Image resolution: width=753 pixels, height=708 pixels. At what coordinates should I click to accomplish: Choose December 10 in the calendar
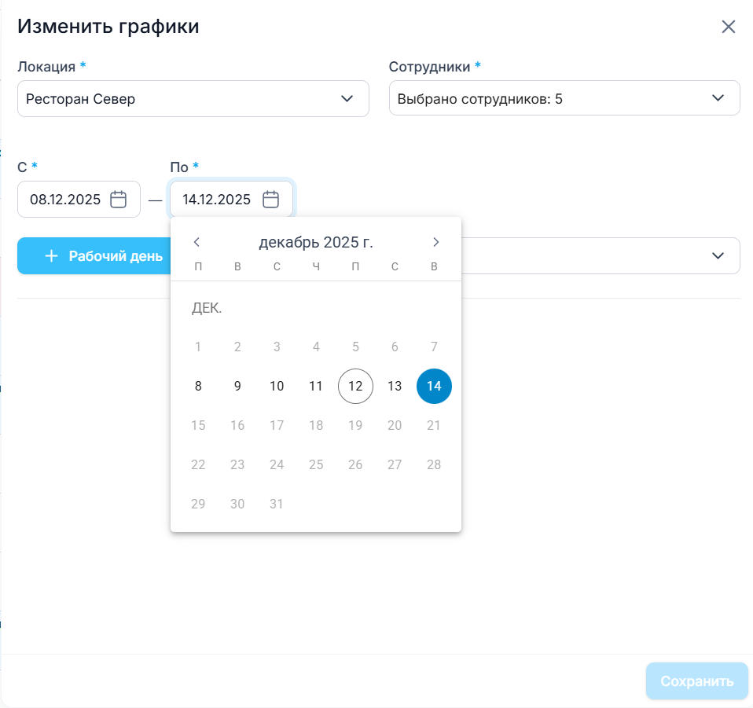277,386
